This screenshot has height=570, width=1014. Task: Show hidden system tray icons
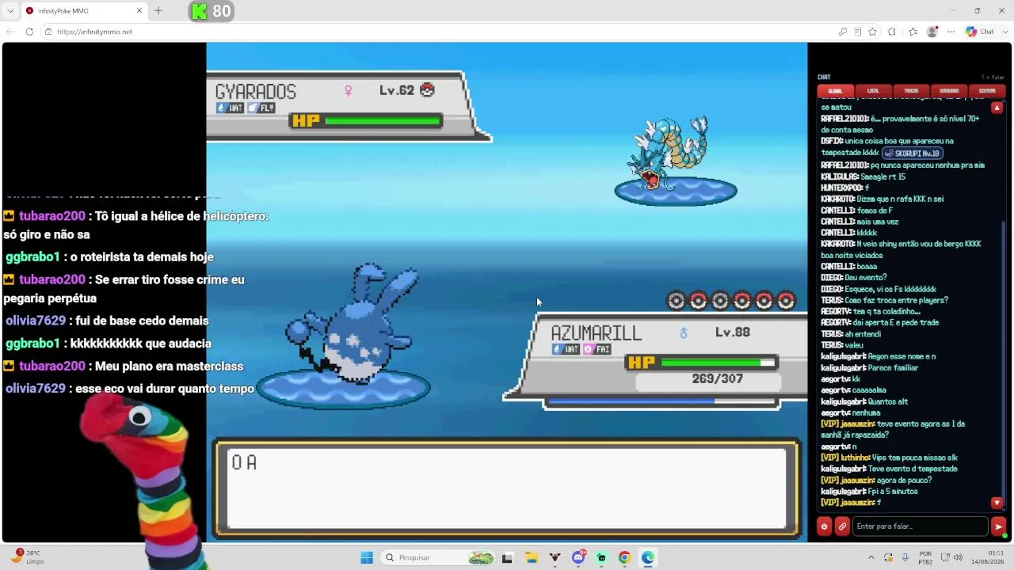click(871, 557)
